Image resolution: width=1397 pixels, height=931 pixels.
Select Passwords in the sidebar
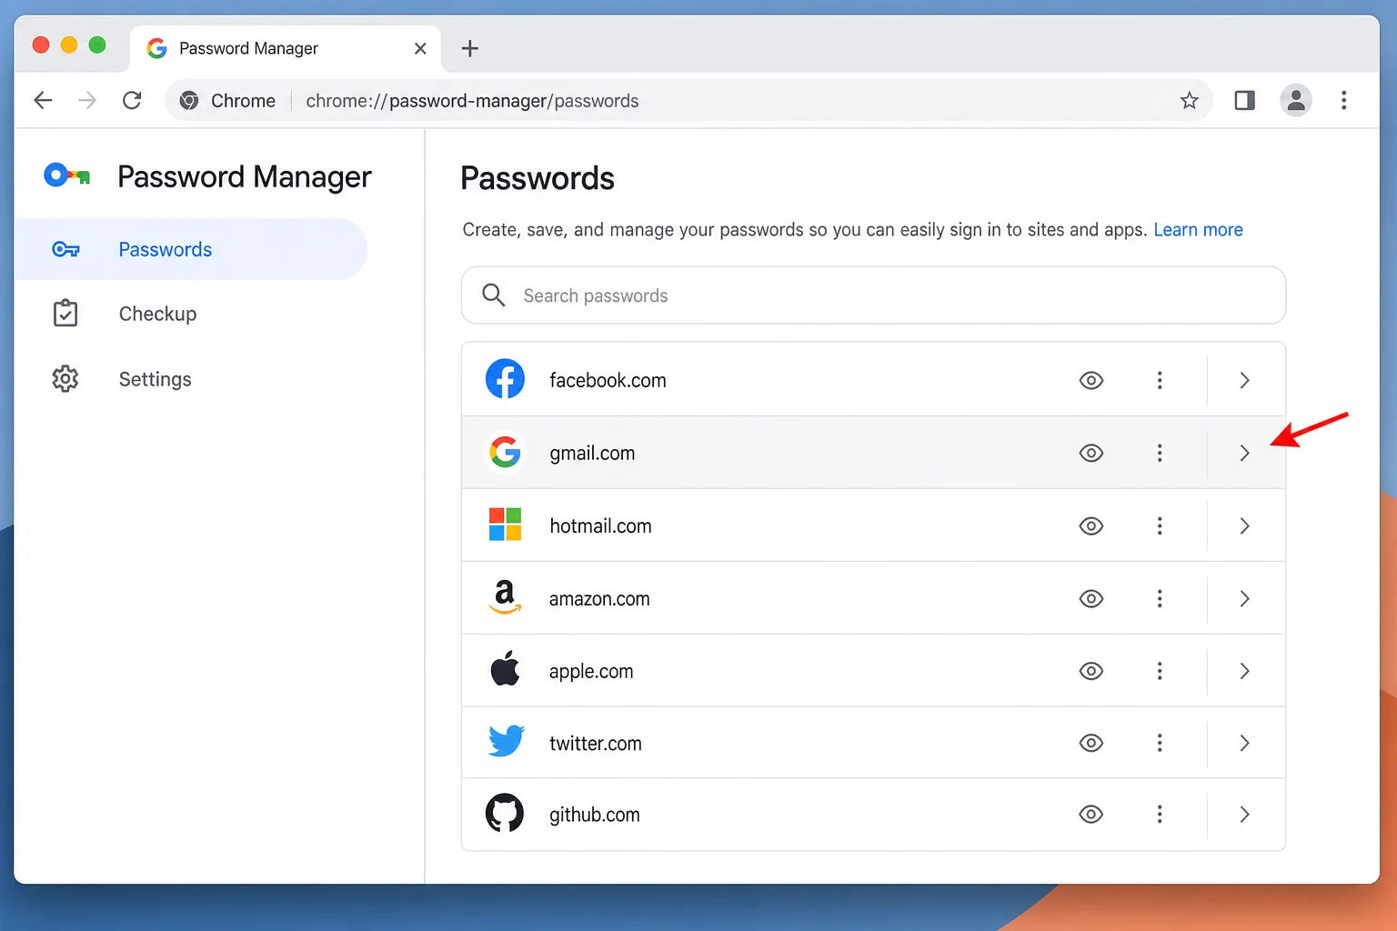pos(191,249)
